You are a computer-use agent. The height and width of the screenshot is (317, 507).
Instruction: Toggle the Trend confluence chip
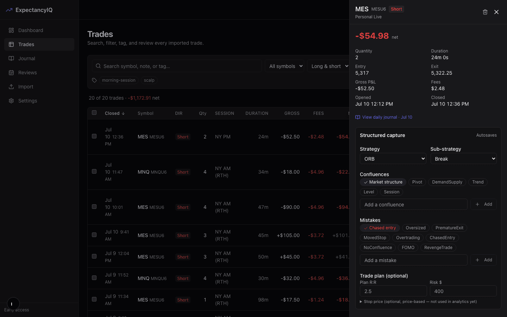coord(478,182)
